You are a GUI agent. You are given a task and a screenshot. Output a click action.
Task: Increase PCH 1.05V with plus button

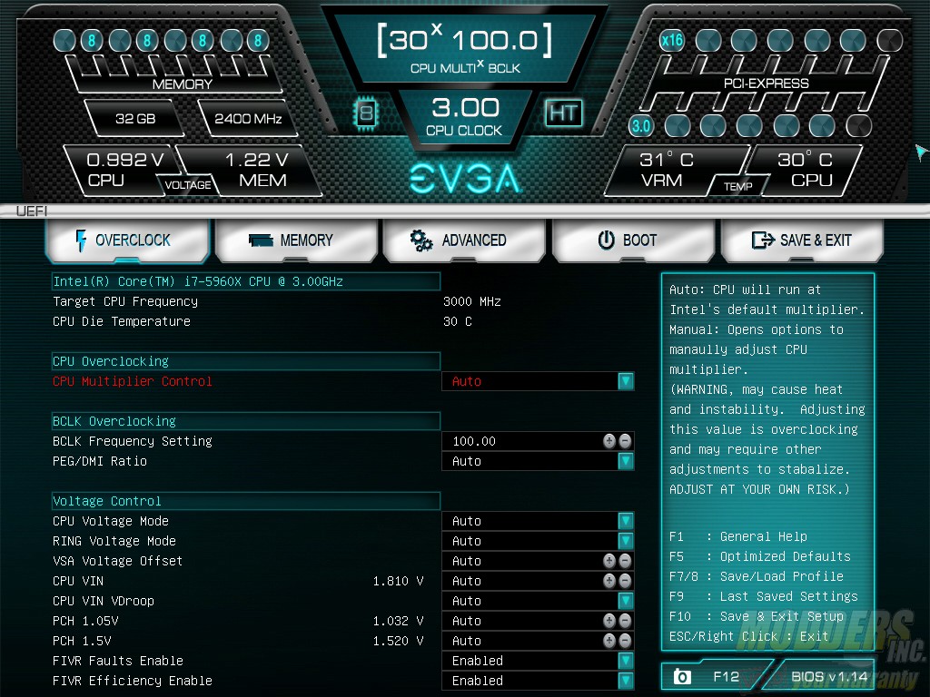pos(609,621)
